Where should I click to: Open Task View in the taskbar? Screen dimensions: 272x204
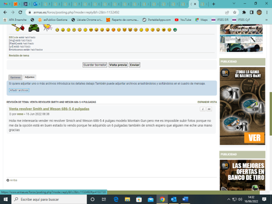point(104,199)
